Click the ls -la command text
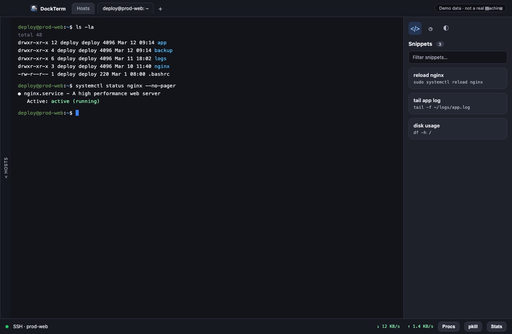This screenshot has height=334, width=512. [x=85, y=27]
